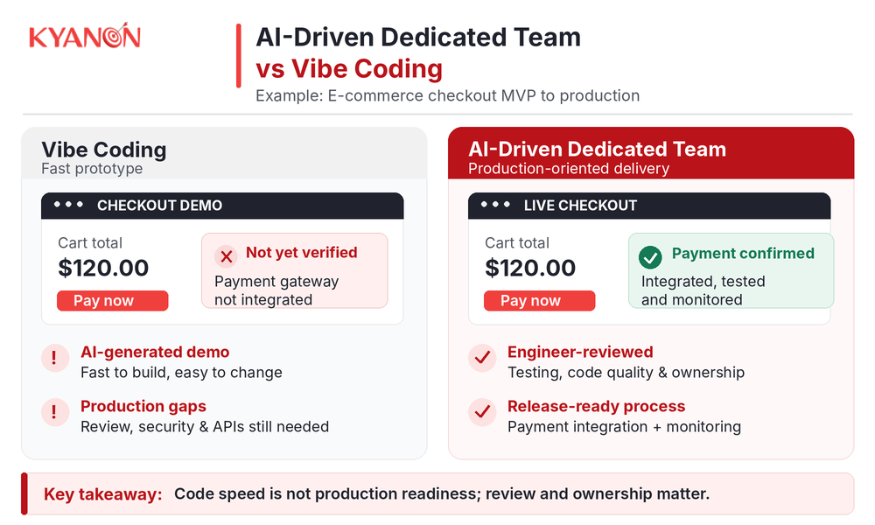Image resolution: width=875 pixels, height=525 pixels.
Task: Click the exclamation icon next to Production gaps
Action: click(x=54, y=412)
